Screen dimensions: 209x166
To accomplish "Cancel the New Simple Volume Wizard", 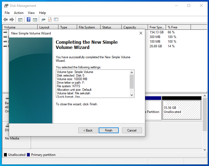I will [132, 130].
